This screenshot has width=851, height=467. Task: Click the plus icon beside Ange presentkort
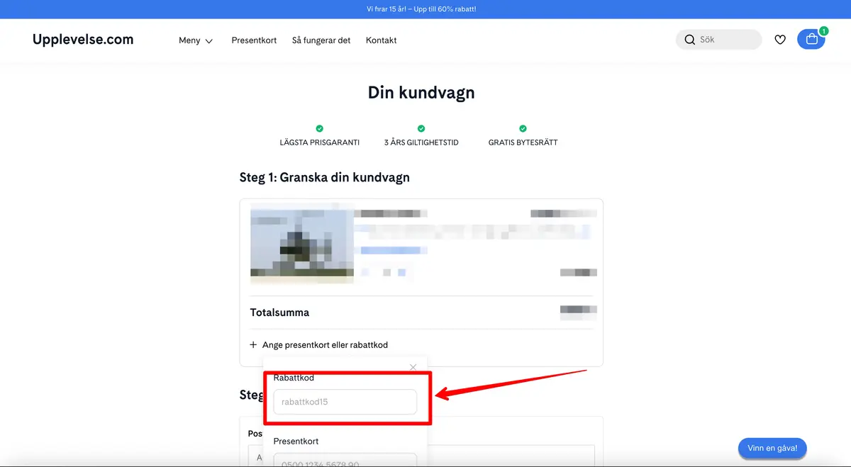point(253,344)
